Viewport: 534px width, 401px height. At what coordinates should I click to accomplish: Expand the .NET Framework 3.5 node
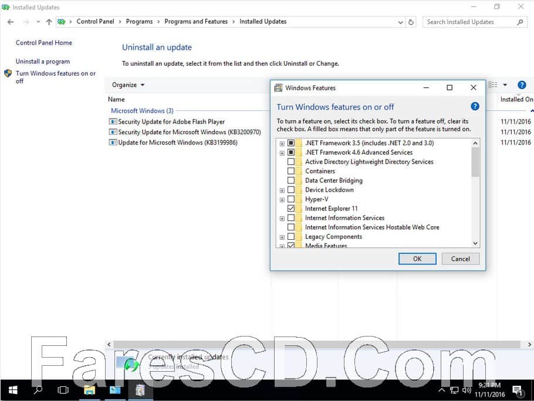(x=282, y=144)
